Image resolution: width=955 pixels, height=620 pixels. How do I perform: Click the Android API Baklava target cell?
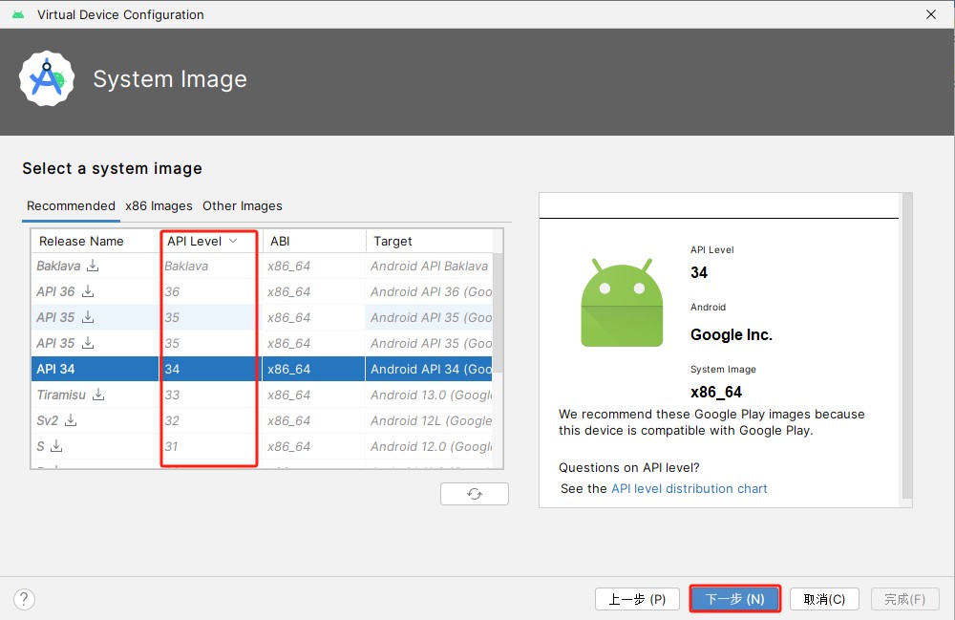coord(429,266)
